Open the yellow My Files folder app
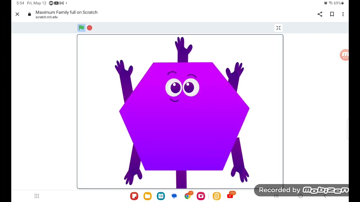The image size is (360, 202). [x=147, y=196]
